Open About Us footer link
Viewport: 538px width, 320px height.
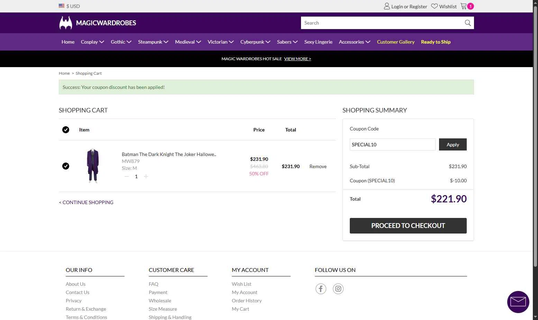tap(75, 284)
